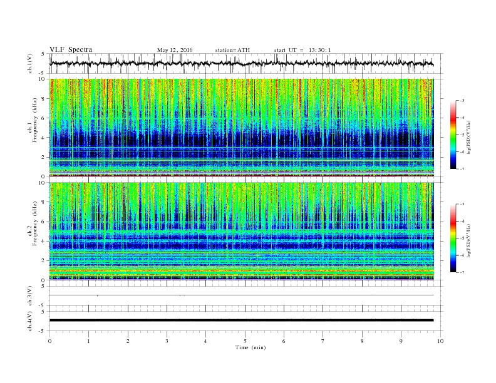This screenshot has width=496, height=383.
Task: Click the "-6" tick on ch.2 colorbar
Action: coord(462,255)
